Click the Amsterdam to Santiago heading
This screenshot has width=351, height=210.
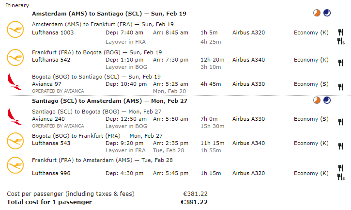click(x=109, y=14)
